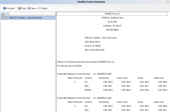Click the text 1544 West Main
Image resolution: width=170 pixels, height=112 pixels.
pyautogui.click(x=92, y=42)
